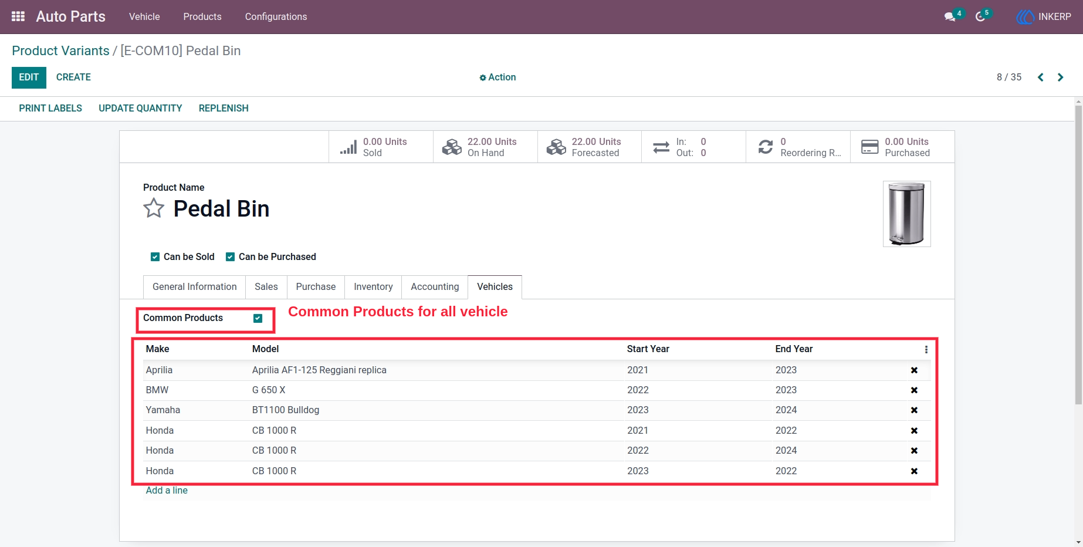Open the Configurations menu
This screenshot has height=547, width=1083.
(276, 16)
